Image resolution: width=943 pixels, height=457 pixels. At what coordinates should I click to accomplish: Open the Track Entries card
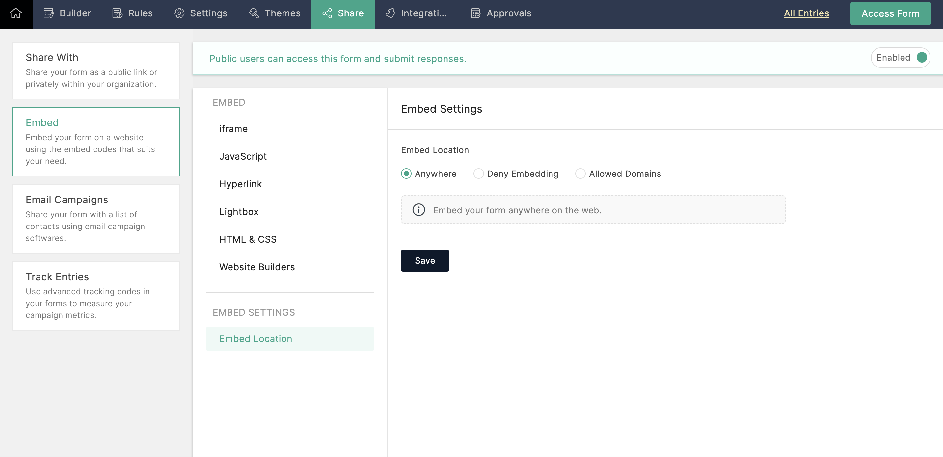coord(95,296)
